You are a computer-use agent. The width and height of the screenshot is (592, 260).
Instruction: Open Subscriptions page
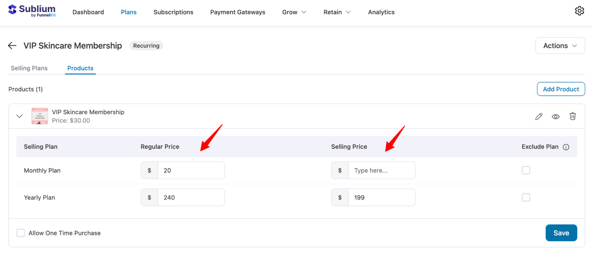tap(173, 12)
